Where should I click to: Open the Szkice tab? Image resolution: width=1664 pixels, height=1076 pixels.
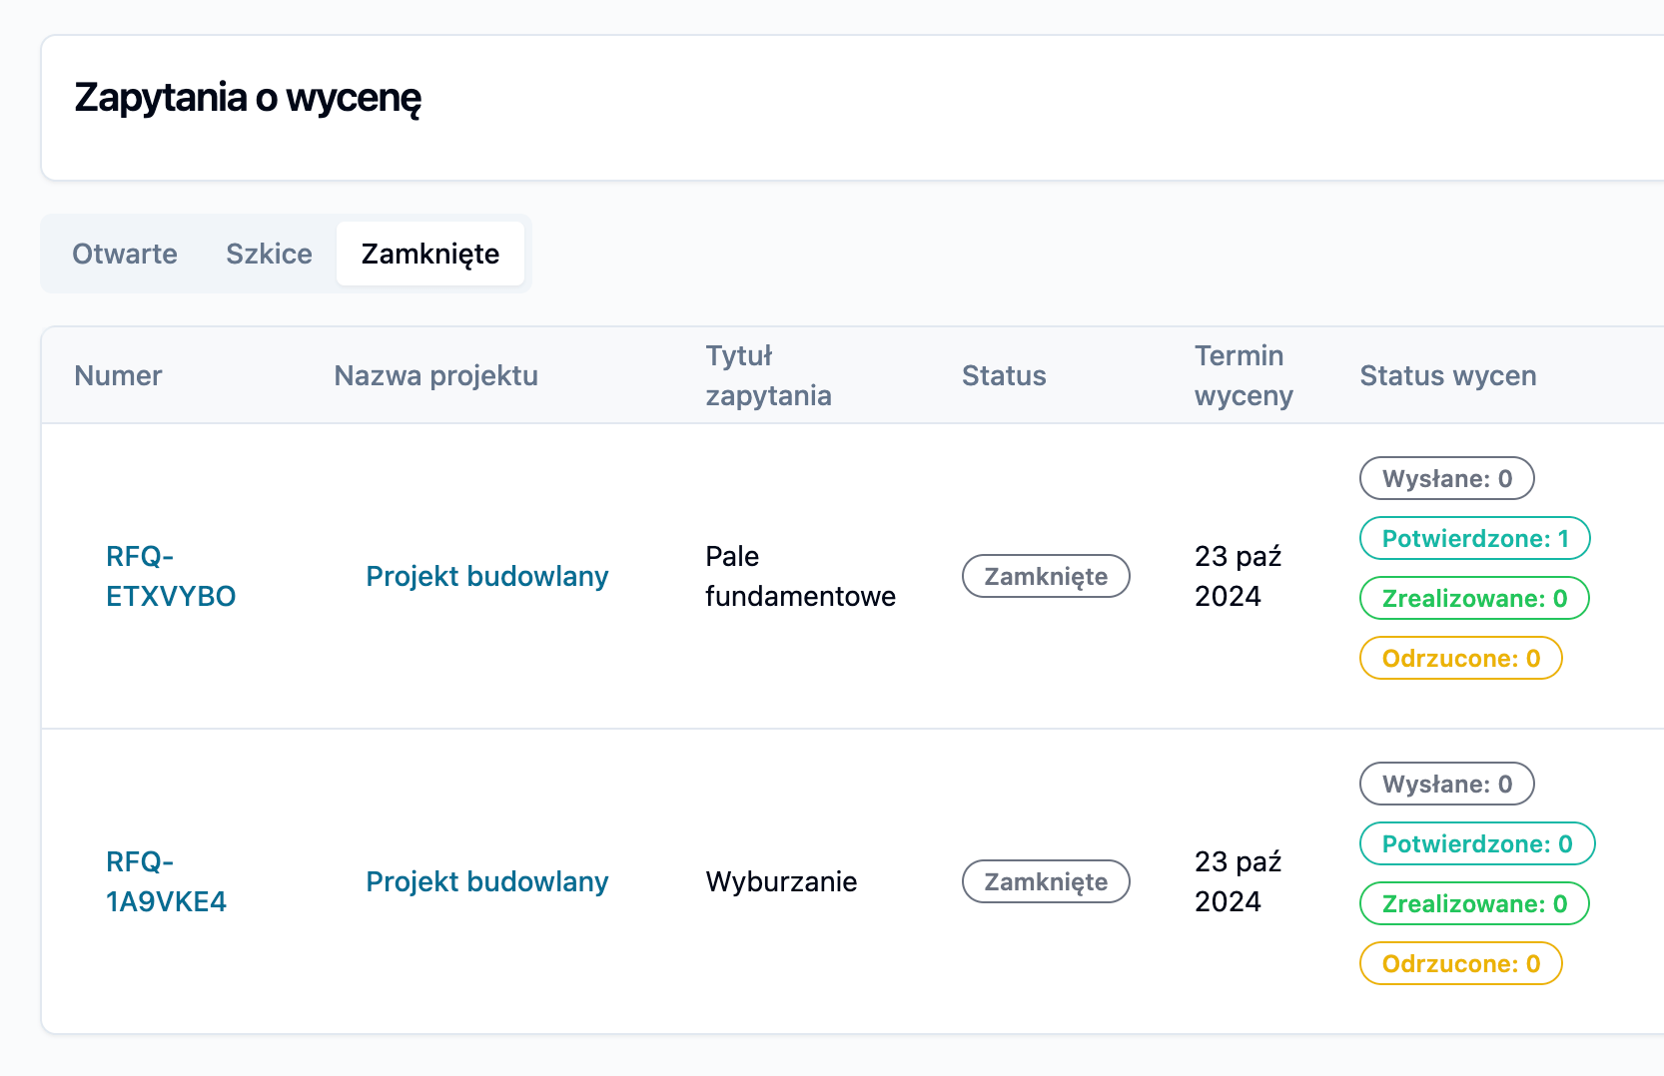point(269,254)
